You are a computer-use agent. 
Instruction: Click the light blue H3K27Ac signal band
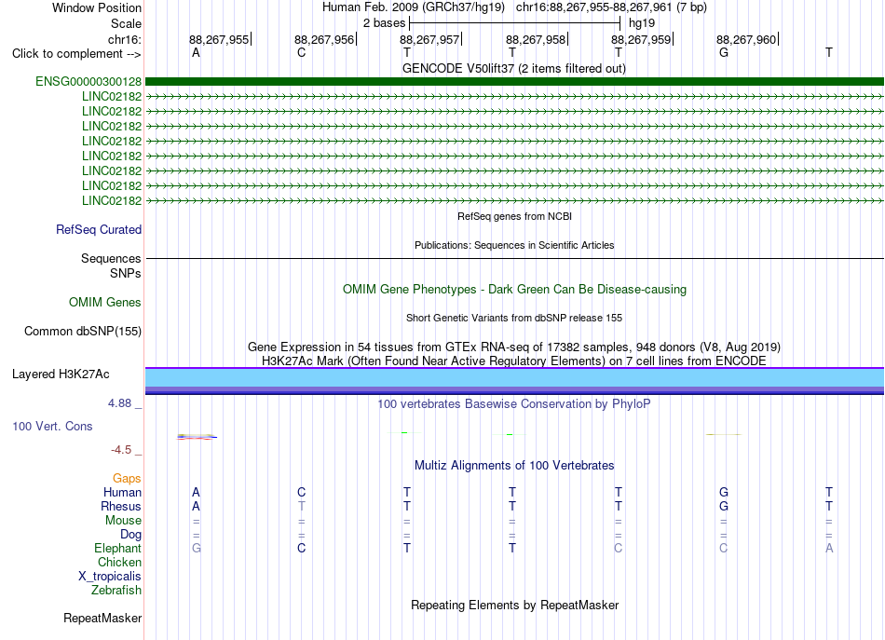[x=514, y=377]
